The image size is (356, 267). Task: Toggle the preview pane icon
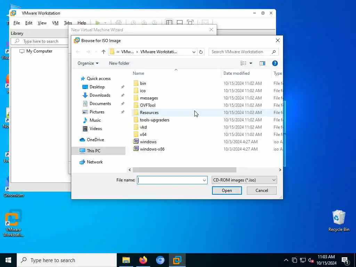262,63
